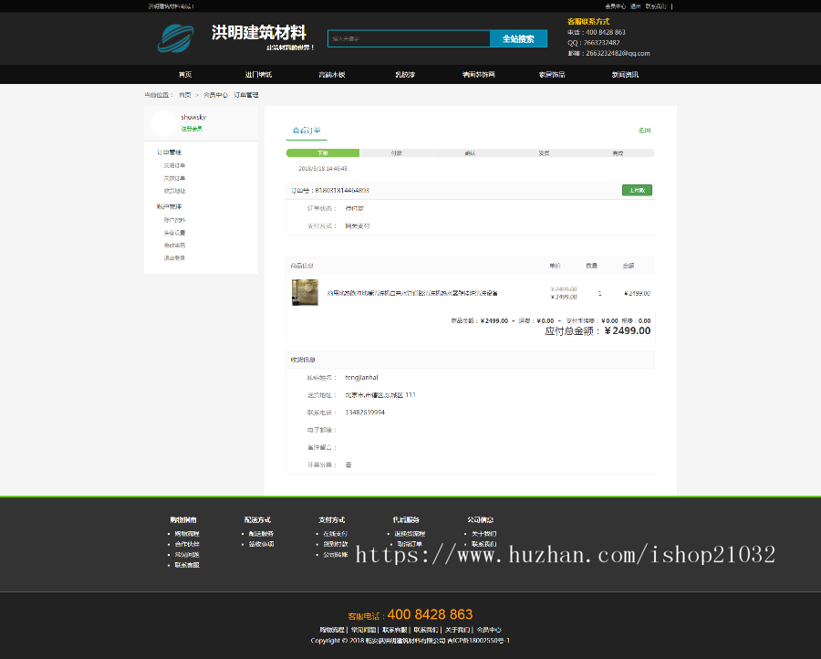Viewport: 821px width, 659px height.
Task: Open 常见问题 in footer 购物指南 column
Action: 187,555
